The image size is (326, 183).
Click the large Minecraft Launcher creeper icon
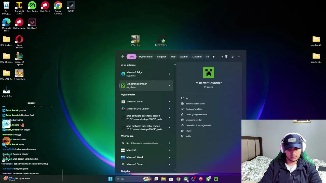pos(209,73)
